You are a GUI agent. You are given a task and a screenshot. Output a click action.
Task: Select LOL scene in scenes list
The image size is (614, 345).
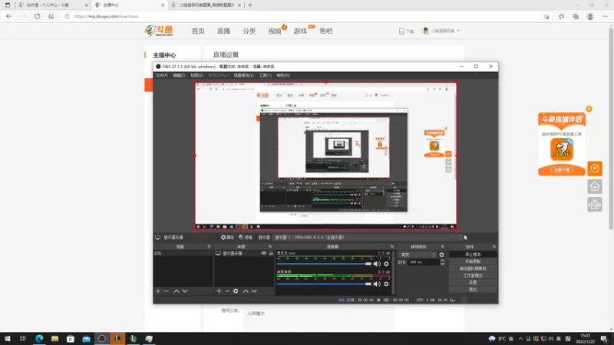(x=183, y=254)
